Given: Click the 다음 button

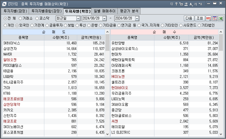Looking at the screenshot, I should coord(189,18).
